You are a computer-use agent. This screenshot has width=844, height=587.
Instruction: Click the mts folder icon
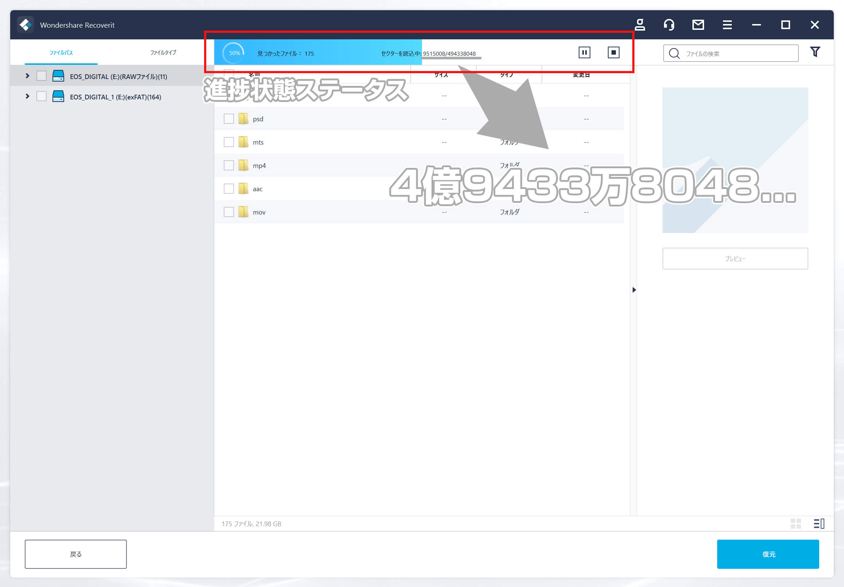[243, 142]
